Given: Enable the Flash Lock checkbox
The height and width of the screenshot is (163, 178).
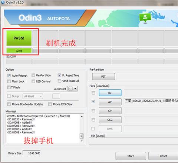Looking at the screenshot, I should 9,81.
